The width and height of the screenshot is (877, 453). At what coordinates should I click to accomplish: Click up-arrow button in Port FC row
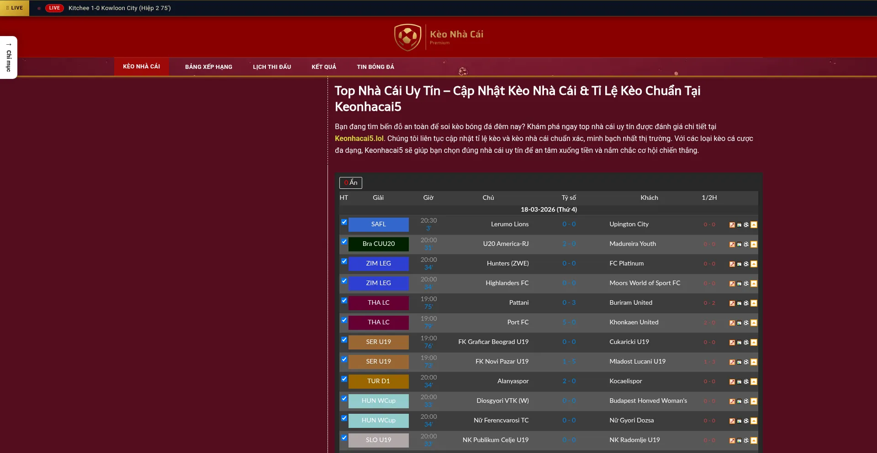point(754,323)
